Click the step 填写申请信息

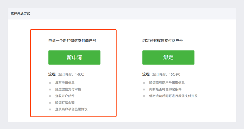65,83
